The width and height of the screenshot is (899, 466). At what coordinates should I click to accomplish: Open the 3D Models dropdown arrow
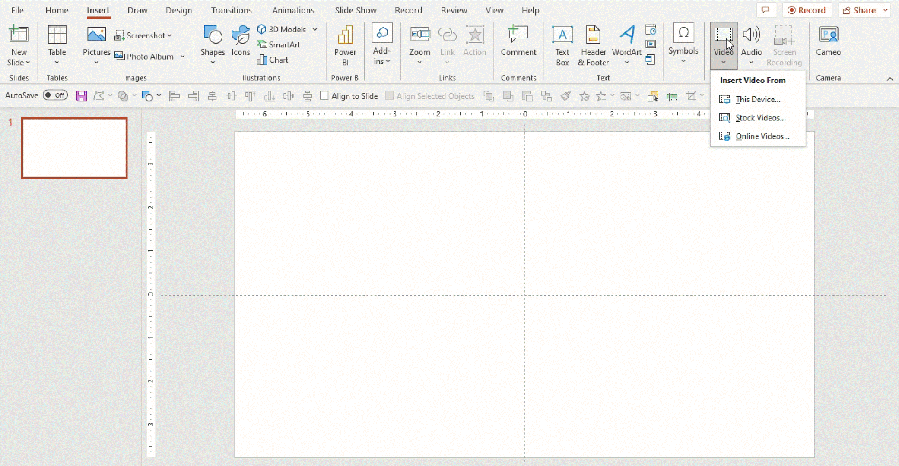pos(316,29)
